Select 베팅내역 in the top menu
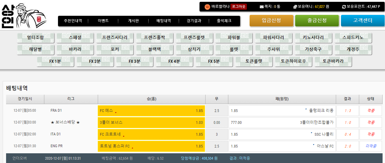The width and height of the screenshot is (385, 163). click(164, 21)
